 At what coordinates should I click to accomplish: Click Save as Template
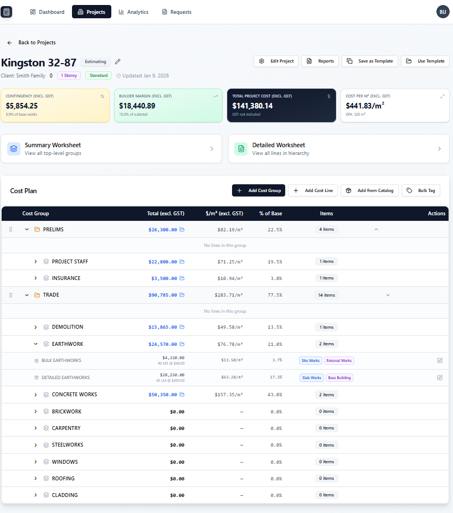pos(370,61)
